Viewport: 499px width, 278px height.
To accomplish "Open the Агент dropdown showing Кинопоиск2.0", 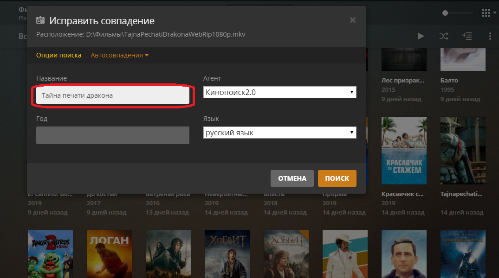I will pyautogui.click(x=279, y=92).
